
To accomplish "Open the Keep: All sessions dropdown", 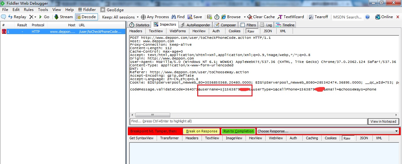I will [120, 17].
